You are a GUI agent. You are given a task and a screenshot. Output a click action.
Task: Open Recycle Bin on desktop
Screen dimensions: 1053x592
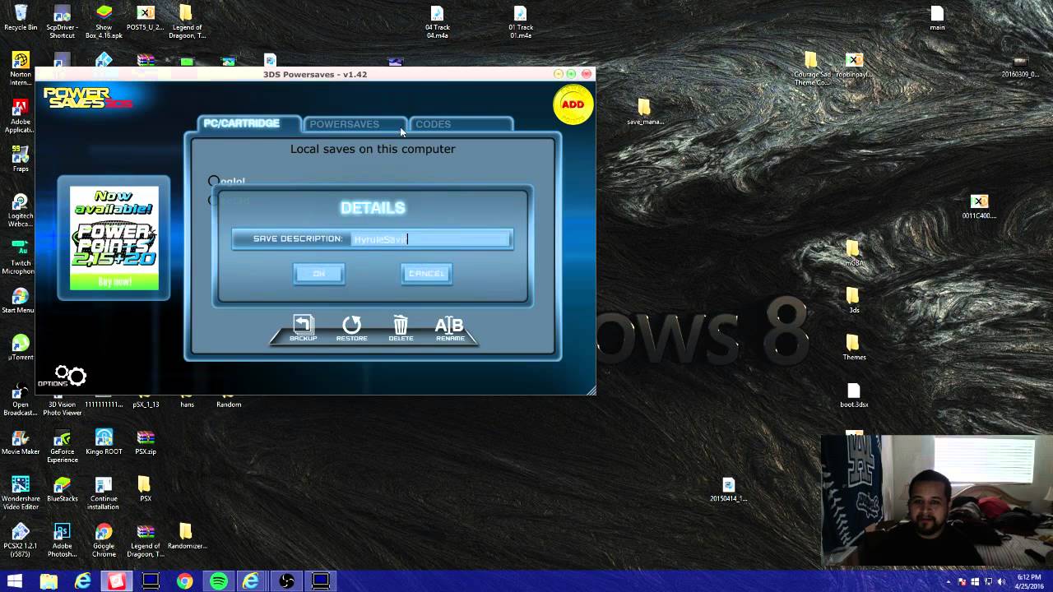click(21, 17)
